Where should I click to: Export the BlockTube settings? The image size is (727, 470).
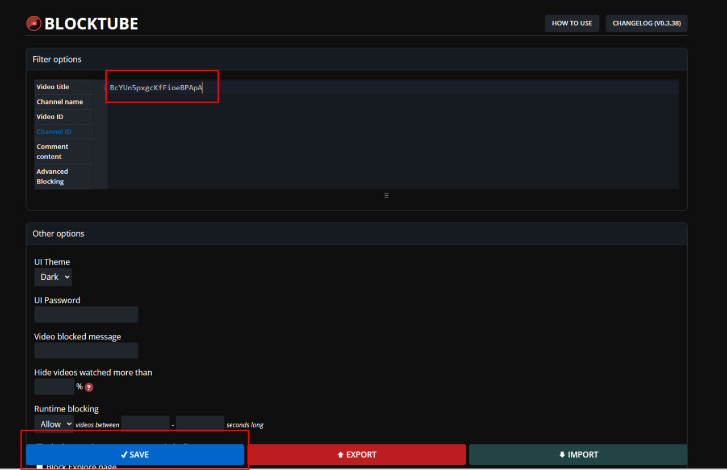click(x=357, y=455)
